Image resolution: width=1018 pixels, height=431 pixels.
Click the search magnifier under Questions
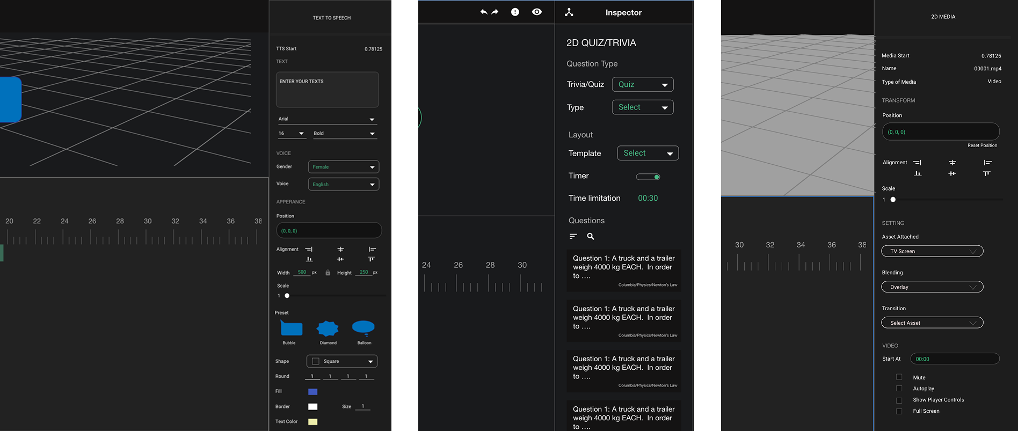(591, 236)
